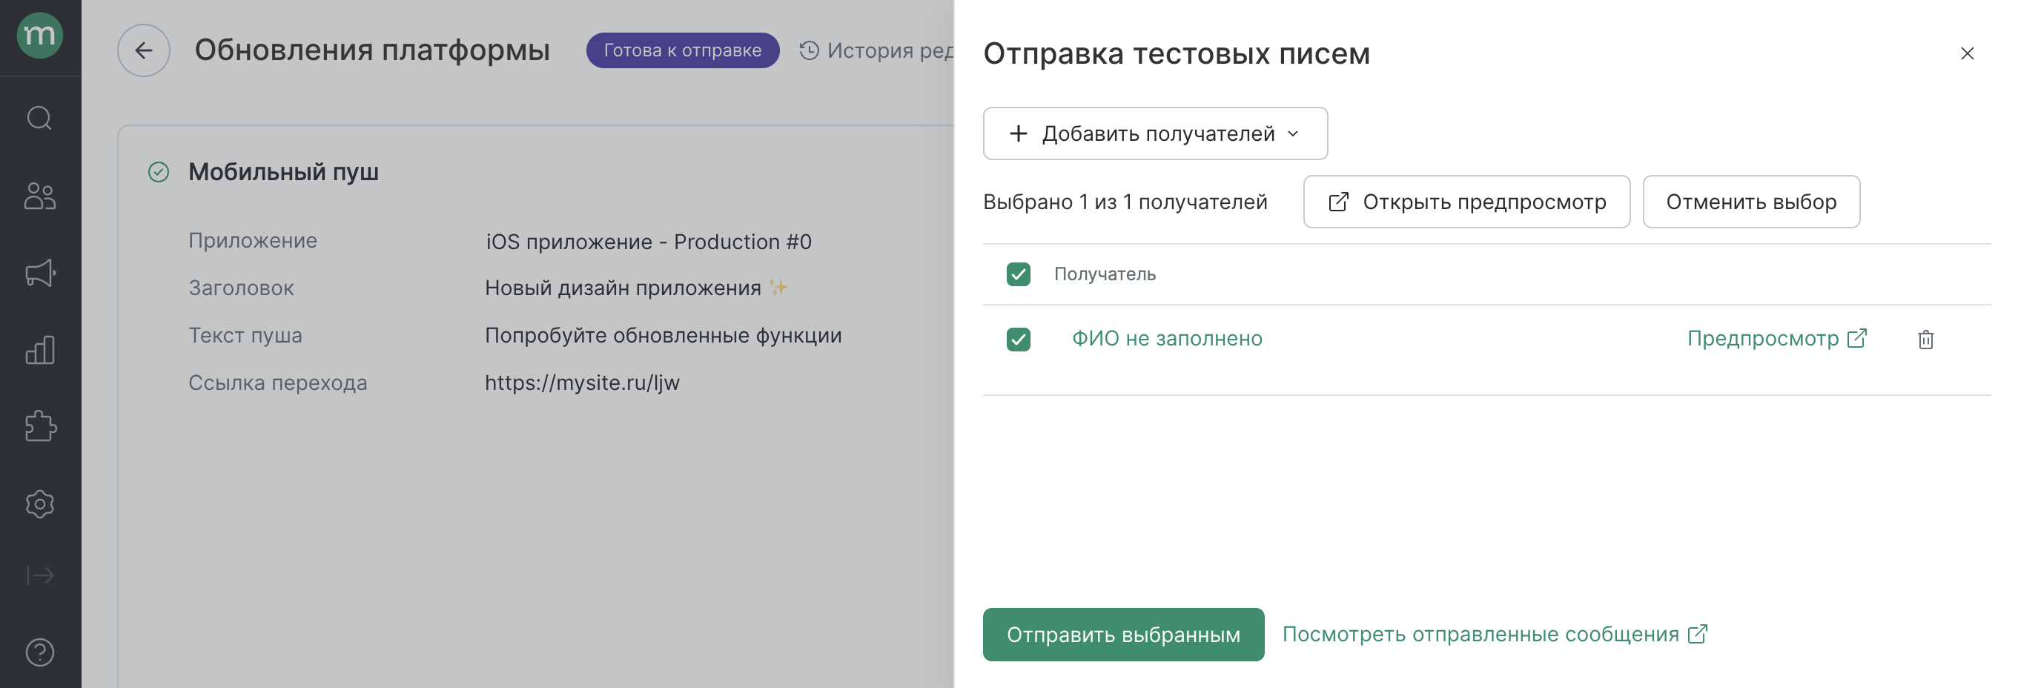Viewport: 2018px width, 688px height.
Task: Click the Заголовок field label
Action: [x=240, y=288]
